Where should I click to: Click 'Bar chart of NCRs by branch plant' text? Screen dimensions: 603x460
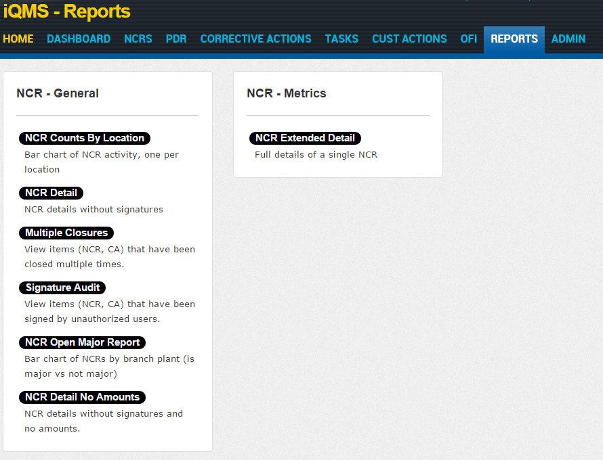[109, 367]
